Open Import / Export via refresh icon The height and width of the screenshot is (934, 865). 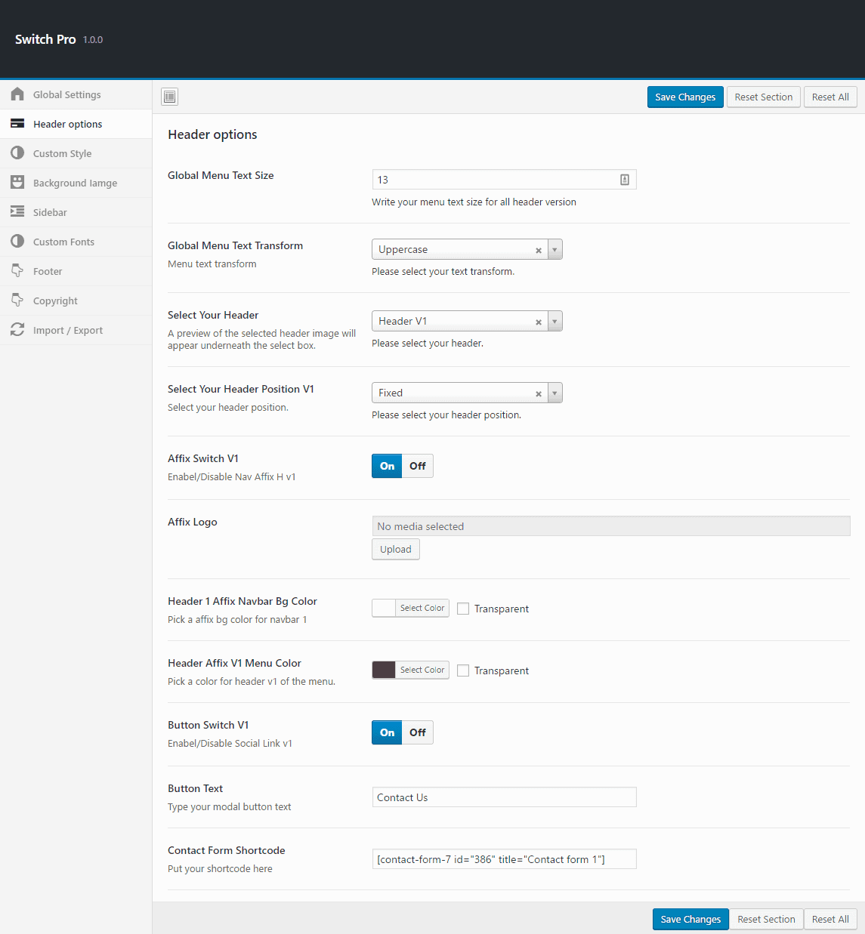coord(17,330)
